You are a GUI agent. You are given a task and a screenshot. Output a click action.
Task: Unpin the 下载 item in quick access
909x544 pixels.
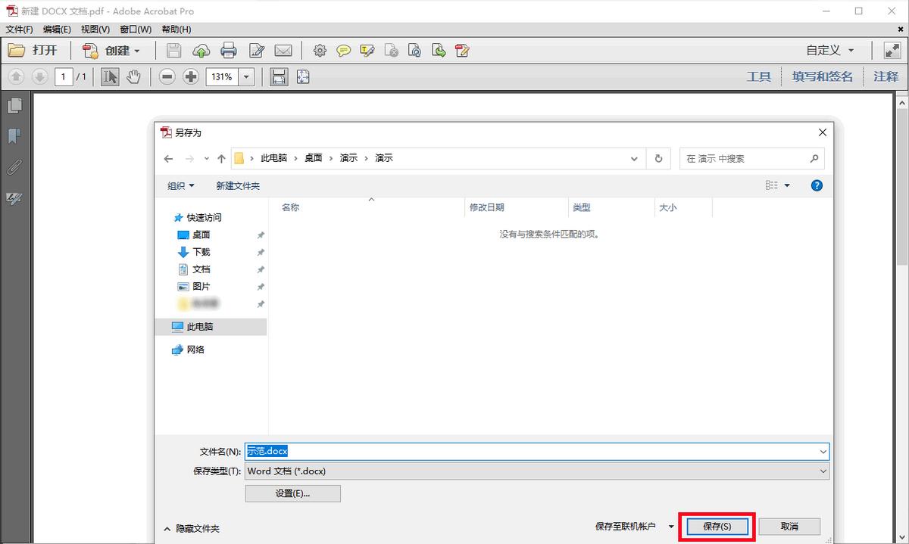(261, 252)
